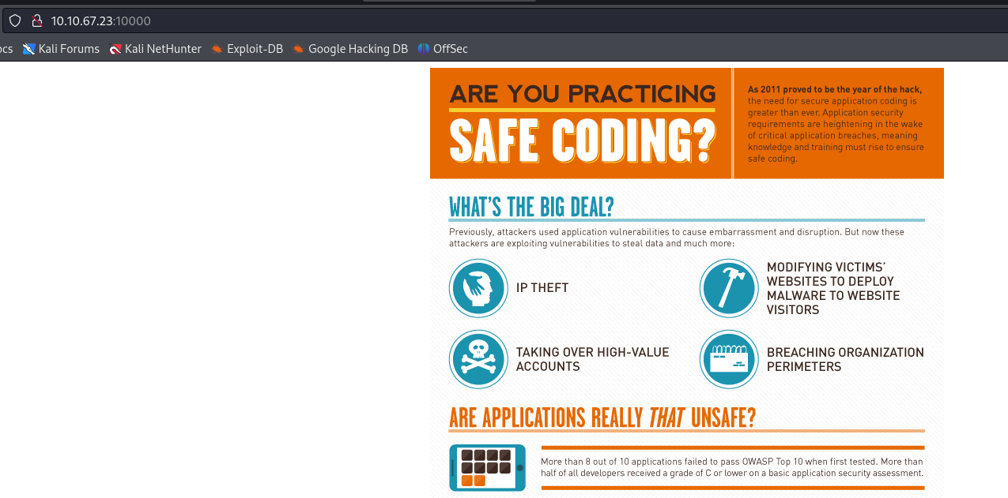
Task: Click the Exploit-DB favicon
Action: coord(217,49)
